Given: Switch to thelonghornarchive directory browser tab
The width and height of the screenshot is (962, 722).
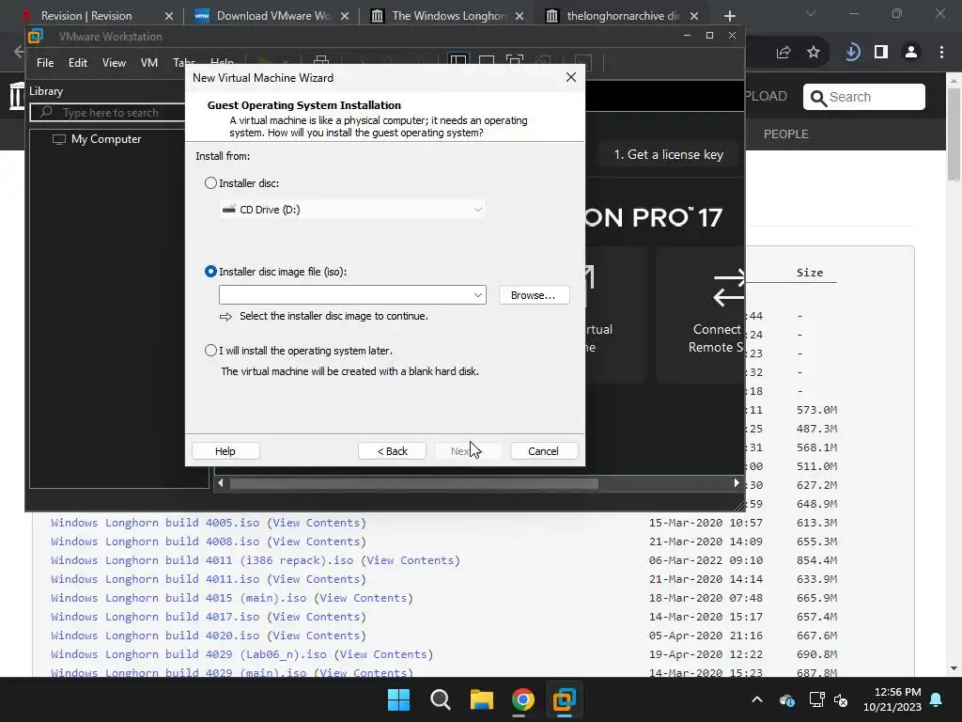Looking at the screenshot, I should [x=622, y=16].
